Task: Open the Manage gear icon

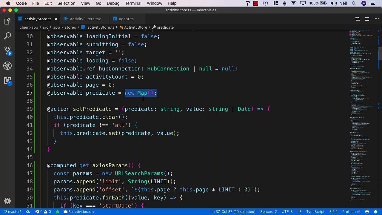Action: coord(7,201)
